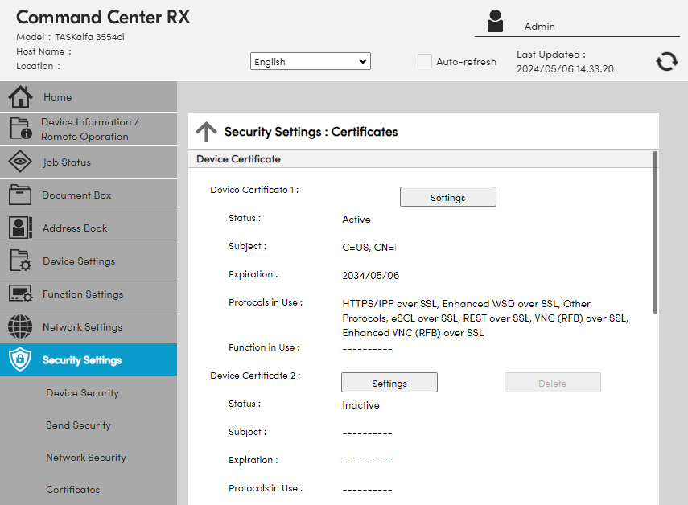
Task: Click the Device Certificate 1 label
Action: pyautogui.click(x=254, y=190)
